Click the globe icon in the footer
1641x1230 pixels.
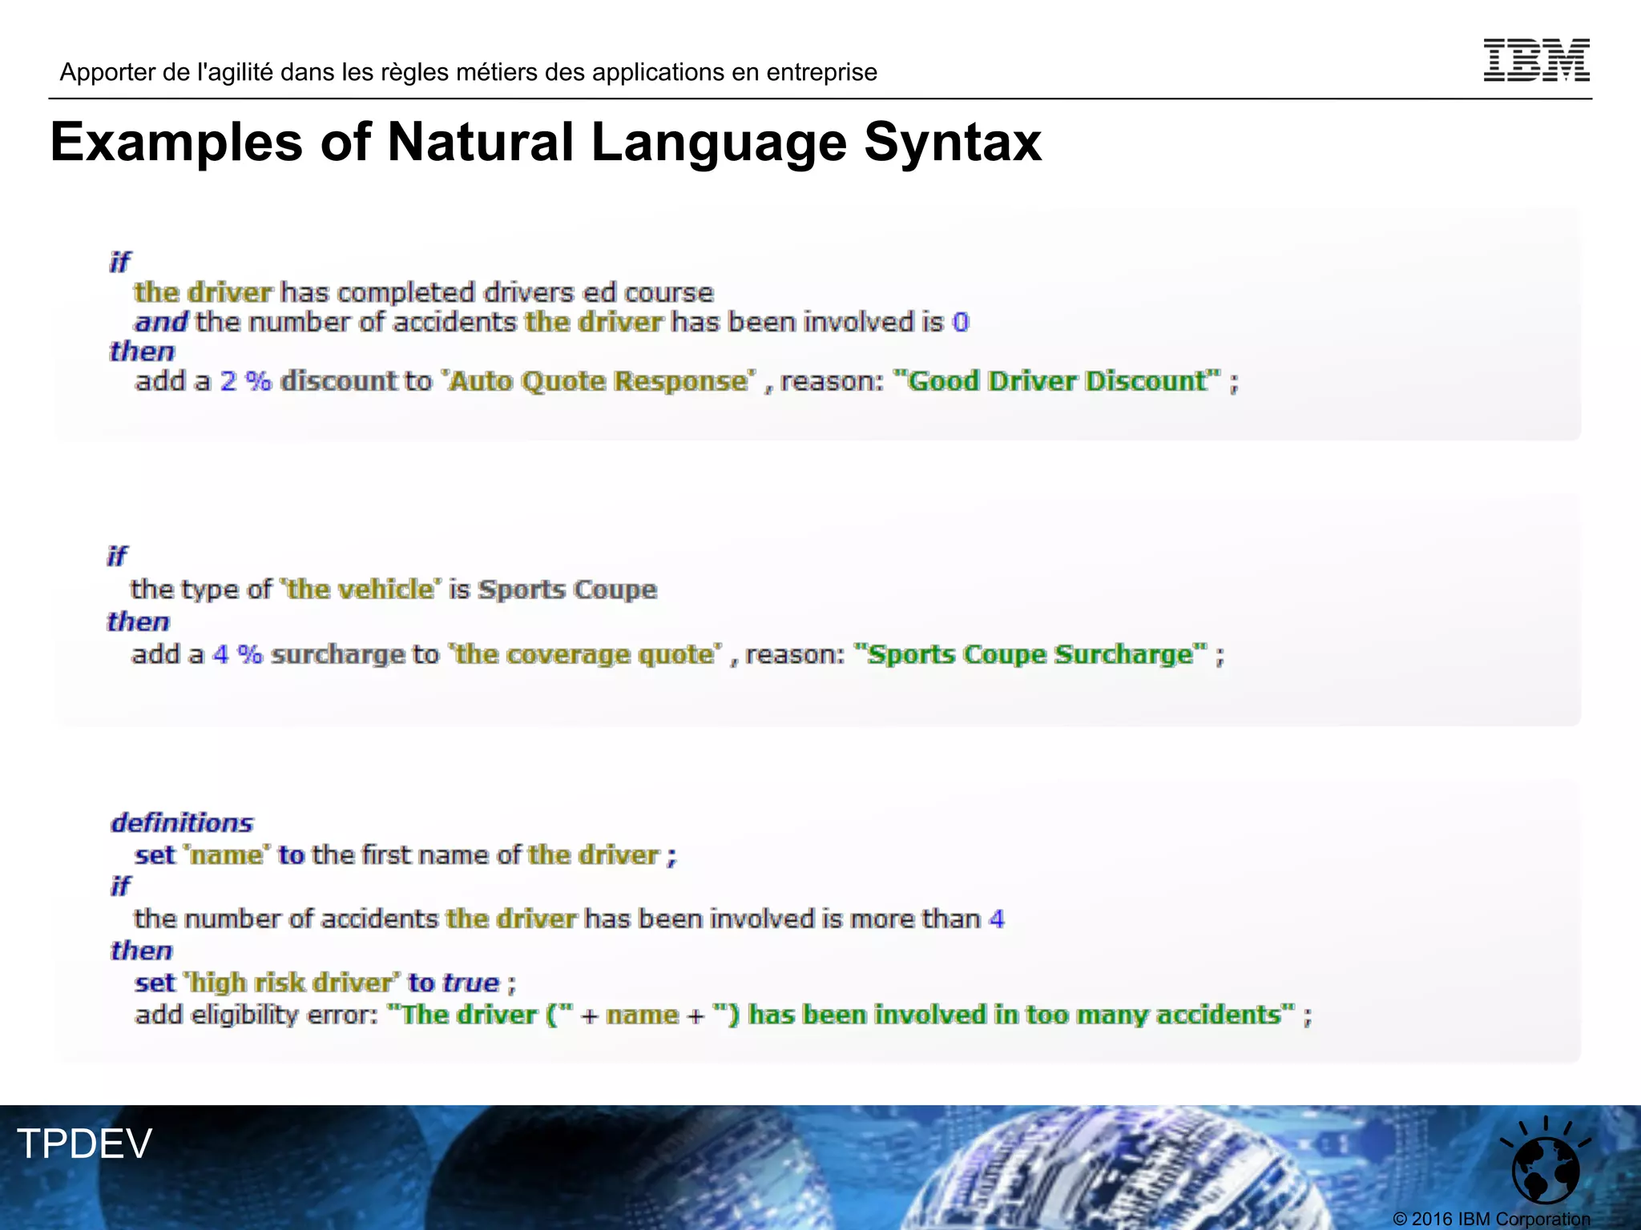tap(1546, 1162)
